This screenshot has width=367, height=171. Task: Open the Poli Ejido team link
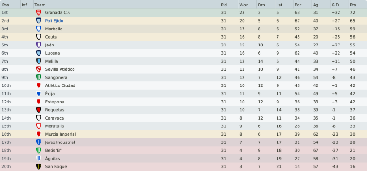(54, 21)
